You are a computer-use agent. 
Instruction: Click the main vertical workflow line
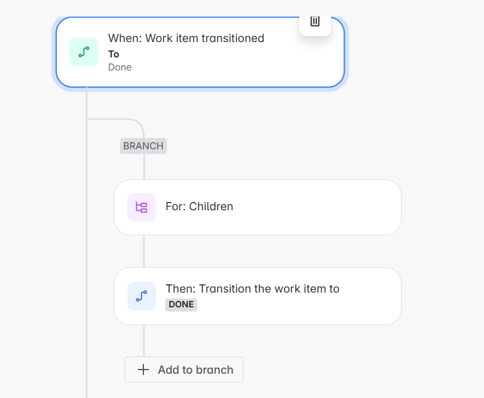pyautogui.click(x=86, y=237)
